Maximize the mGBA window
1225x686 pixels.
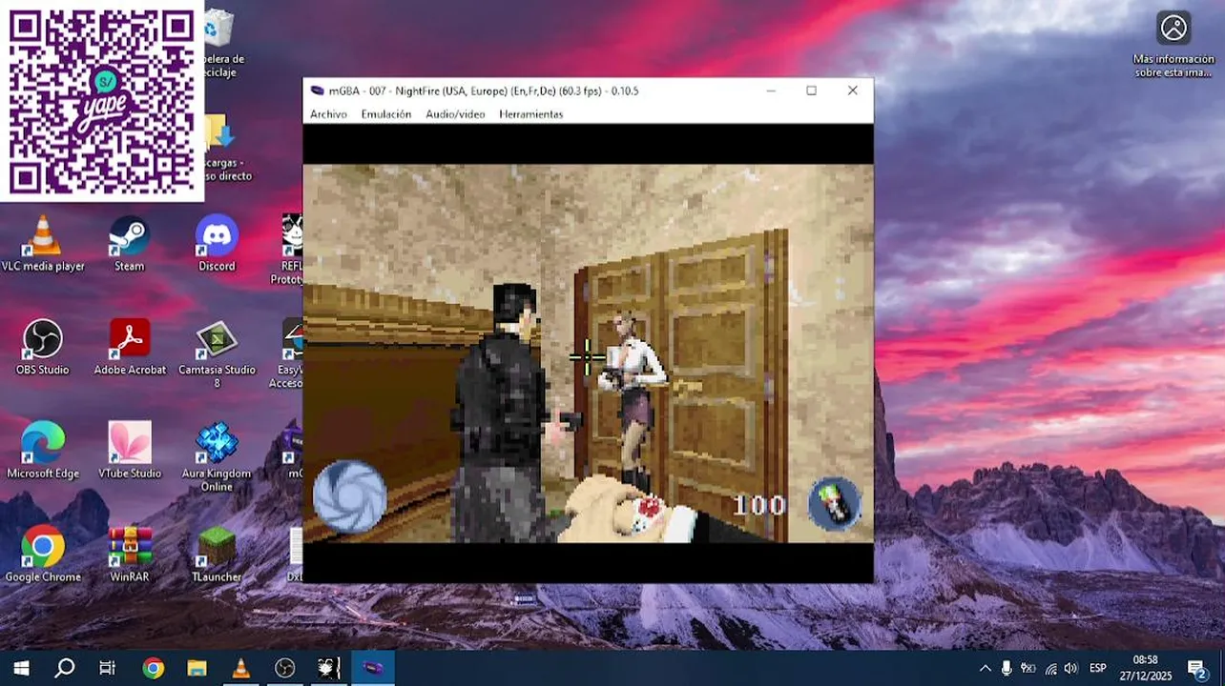point(811,91)
